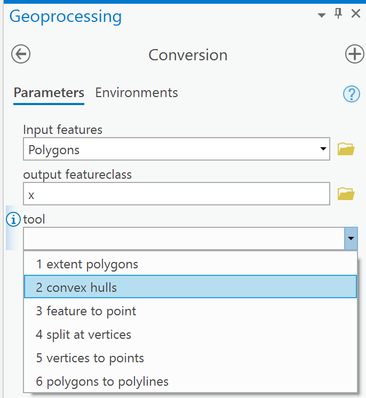Close the Geoprocessing pane
366x398 pixels.
pos(355,13)
